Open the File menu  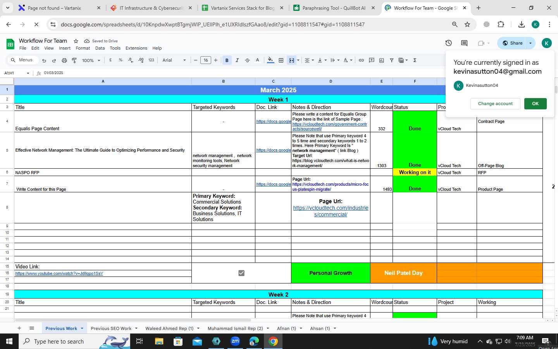pos(23,48)
